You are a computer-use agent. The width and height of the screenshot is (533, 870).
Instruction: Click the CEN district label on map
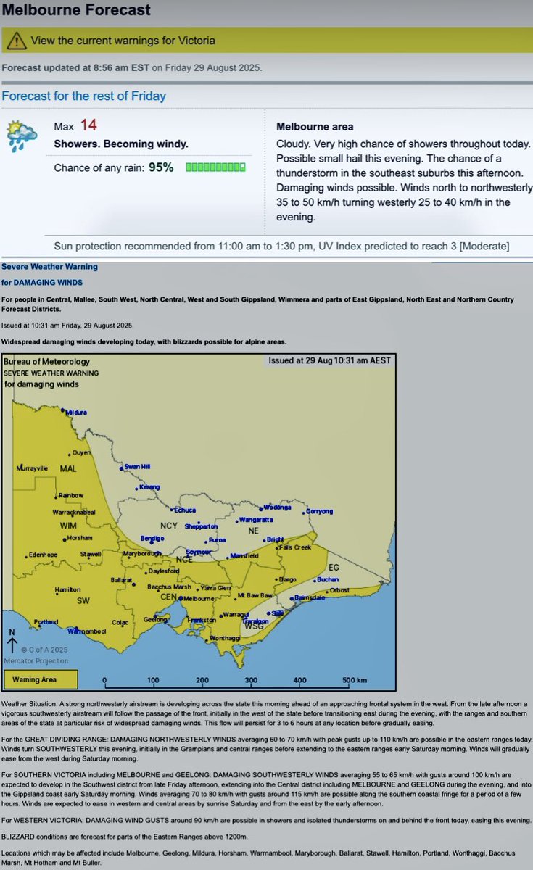click(x=169, y=597)
